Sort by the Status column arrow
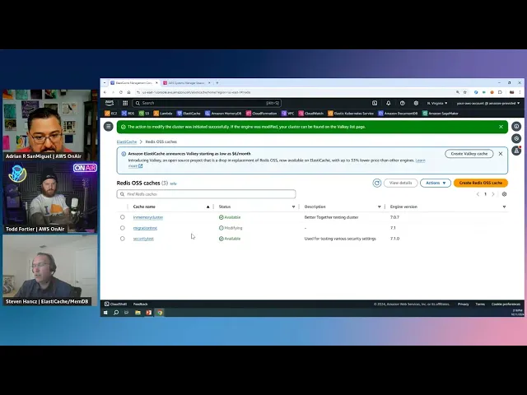 (293, 207)
